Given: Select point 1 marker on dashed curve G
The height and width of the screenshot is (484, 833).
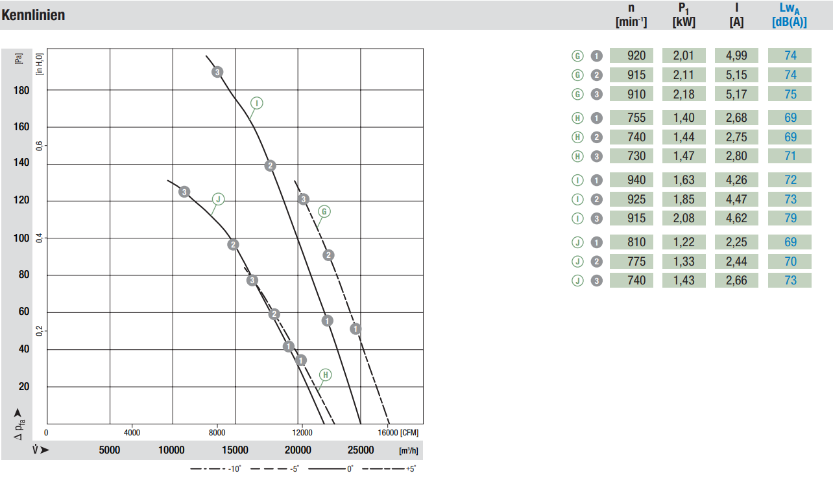Looking at the screenshot, I should 356,329.
